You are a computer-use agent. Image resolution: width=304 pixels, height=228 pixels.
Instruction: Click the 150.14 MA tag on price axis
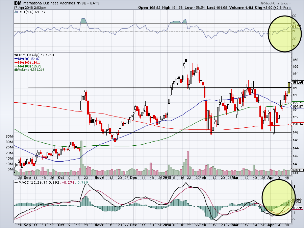click(298, 124)
